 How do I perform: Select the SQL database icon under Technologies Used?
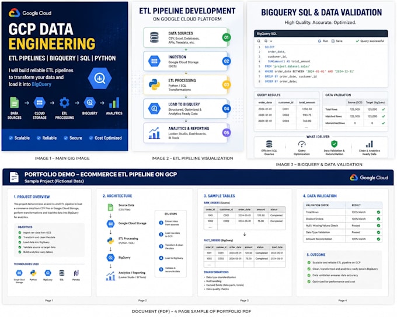coord(61,273)
